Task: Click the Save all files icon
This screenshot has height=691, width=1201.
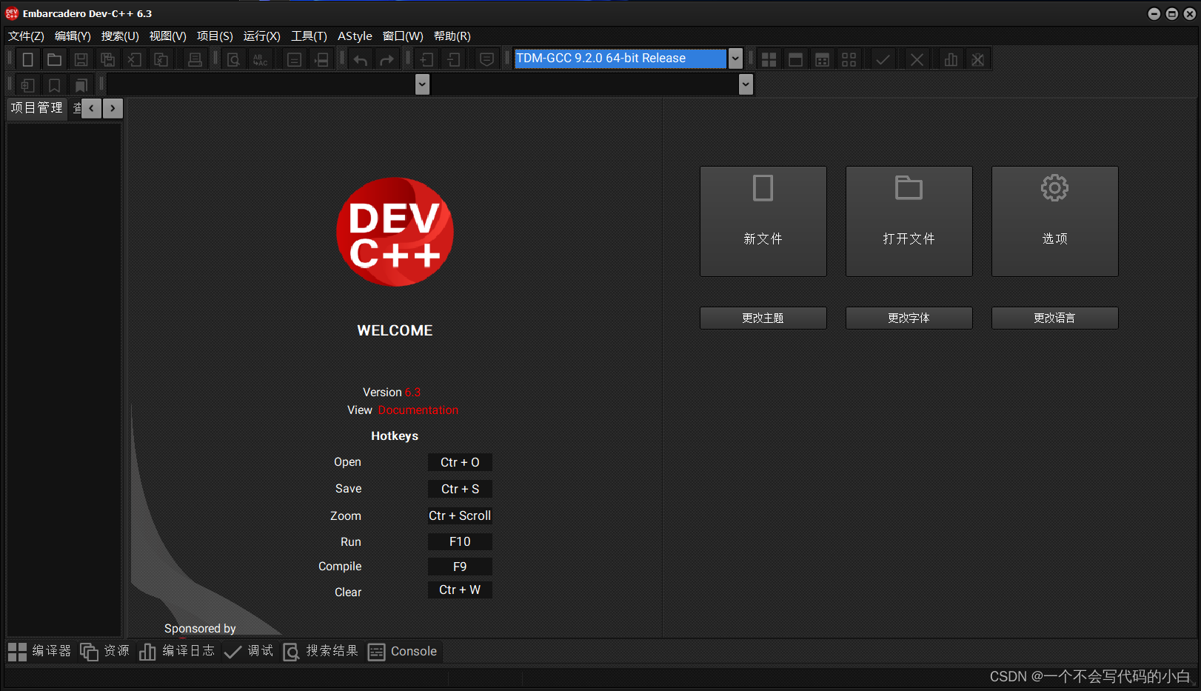Action: point(108,60)
